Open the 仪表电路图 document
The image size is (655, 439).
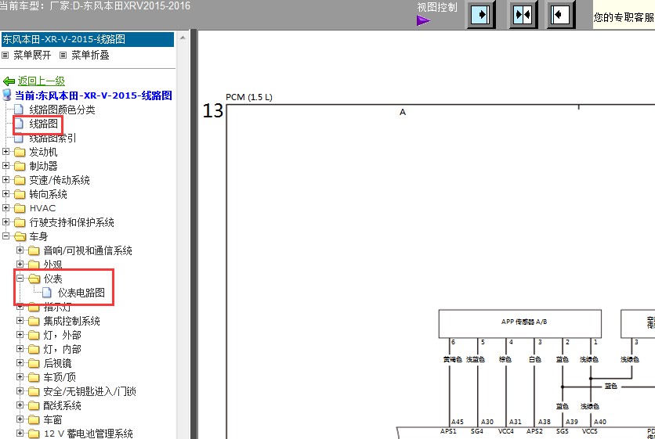pyautogui.click(x=81, y=293)
